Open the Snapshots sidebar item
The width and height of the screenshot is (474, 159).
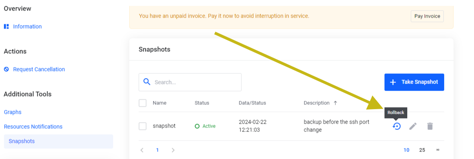point(22,141)
